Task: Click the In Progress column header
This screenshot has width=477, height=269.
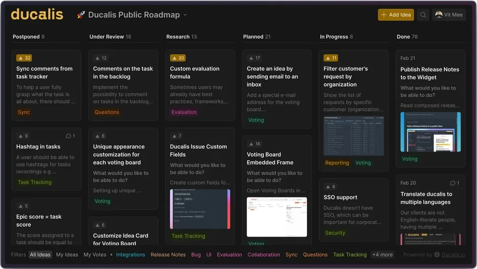Action: [336, 37]
